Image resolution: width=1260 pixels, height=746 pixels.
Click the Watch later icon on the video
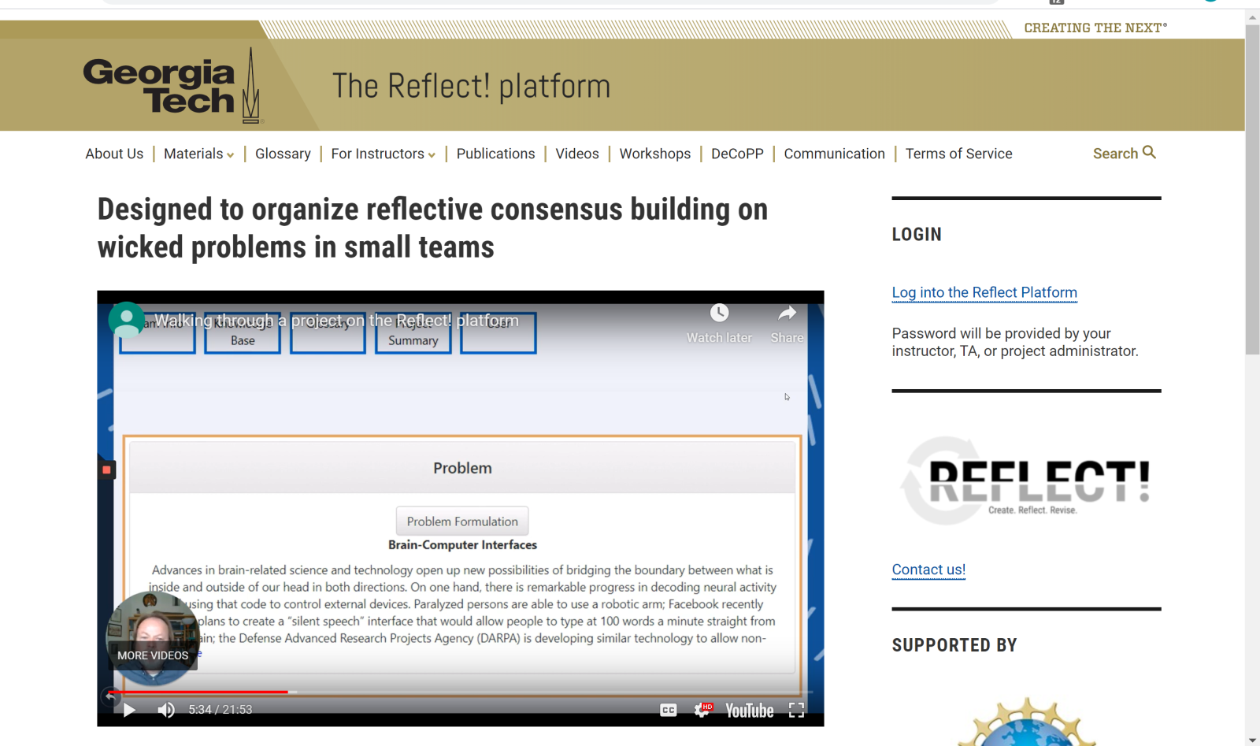click(x=718, y=313)
